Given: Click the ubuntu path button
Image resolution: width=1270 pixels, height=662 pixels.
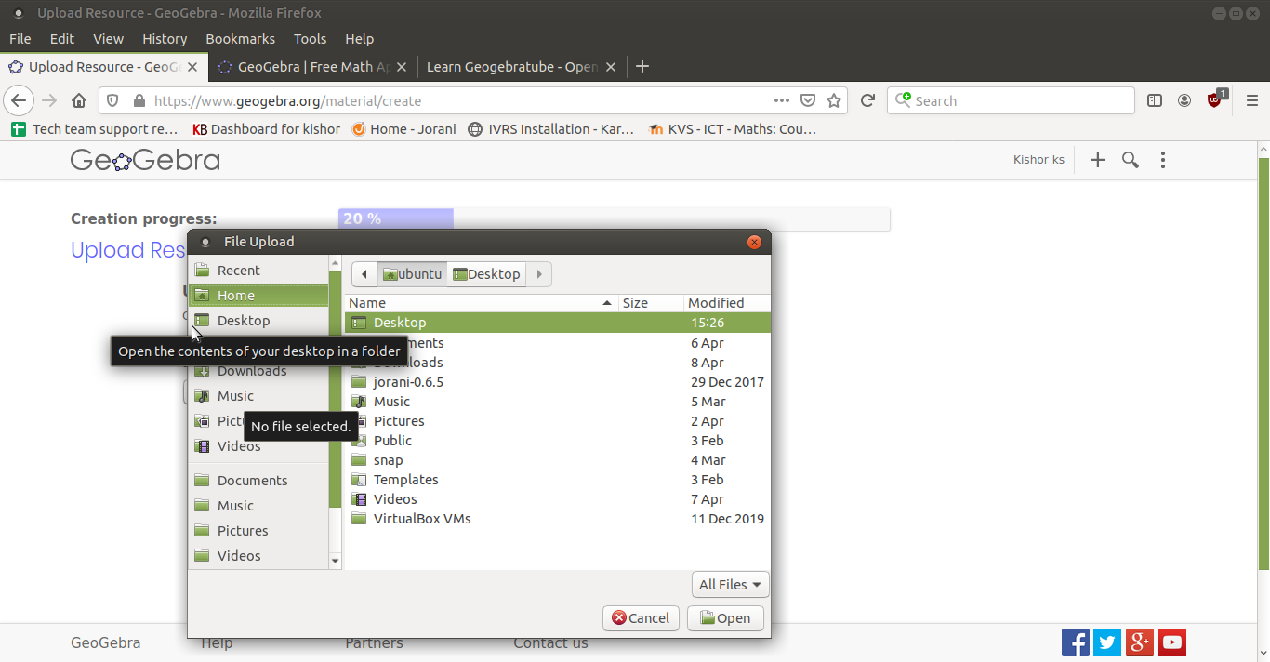Looking at the screenshot, I should click(x=413, y=274).
